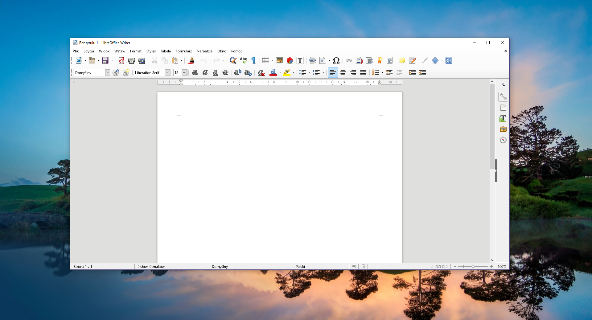Open the Clone Formatting paintbrush tool
This screenshot has height=320, width=592.
click(x=191, y=60)
